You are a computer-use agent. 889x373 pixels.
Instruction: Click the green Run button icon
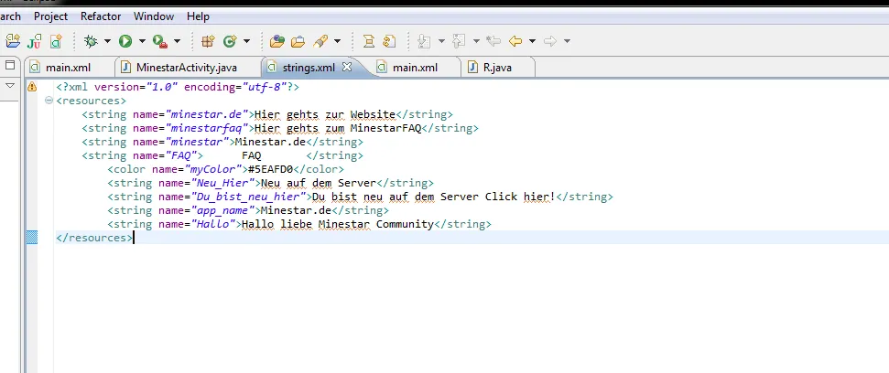(125, 41)
